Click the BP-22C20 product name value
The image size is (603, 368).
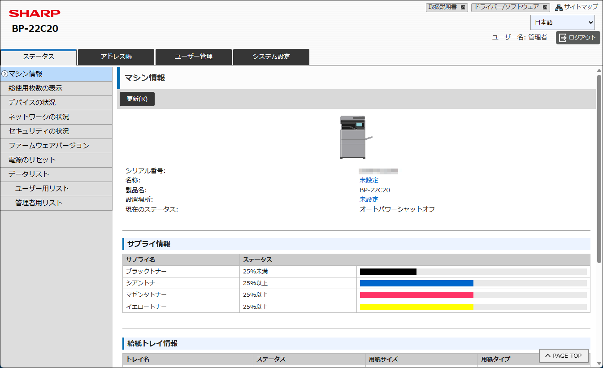pyautogui.click(x=375, y=190)
